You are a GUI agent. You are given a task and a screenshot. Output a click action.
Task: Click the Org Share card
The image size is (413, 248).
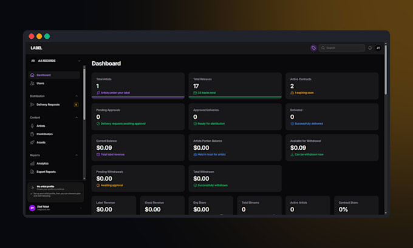211,206
